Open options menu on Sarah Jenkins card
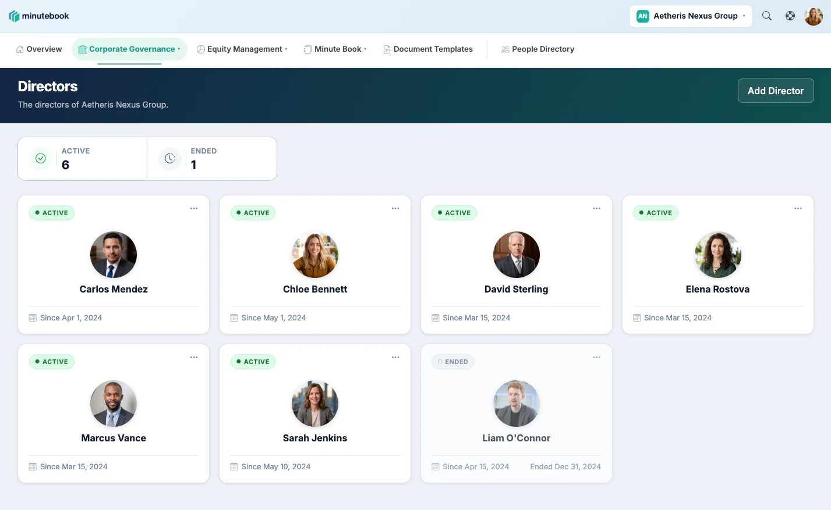This screenshot has width=831, height=510. pyautogui.click(x=395, y=357)
